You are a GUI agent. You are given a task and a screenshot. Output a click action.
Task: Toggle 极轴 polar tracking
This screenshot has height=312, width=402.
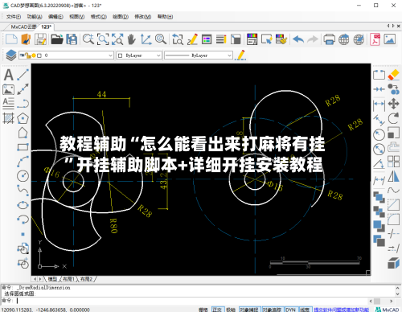[231, 310]
